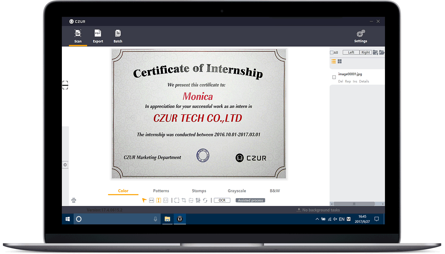Switch file list to grid view

click(x=340, y=61)
